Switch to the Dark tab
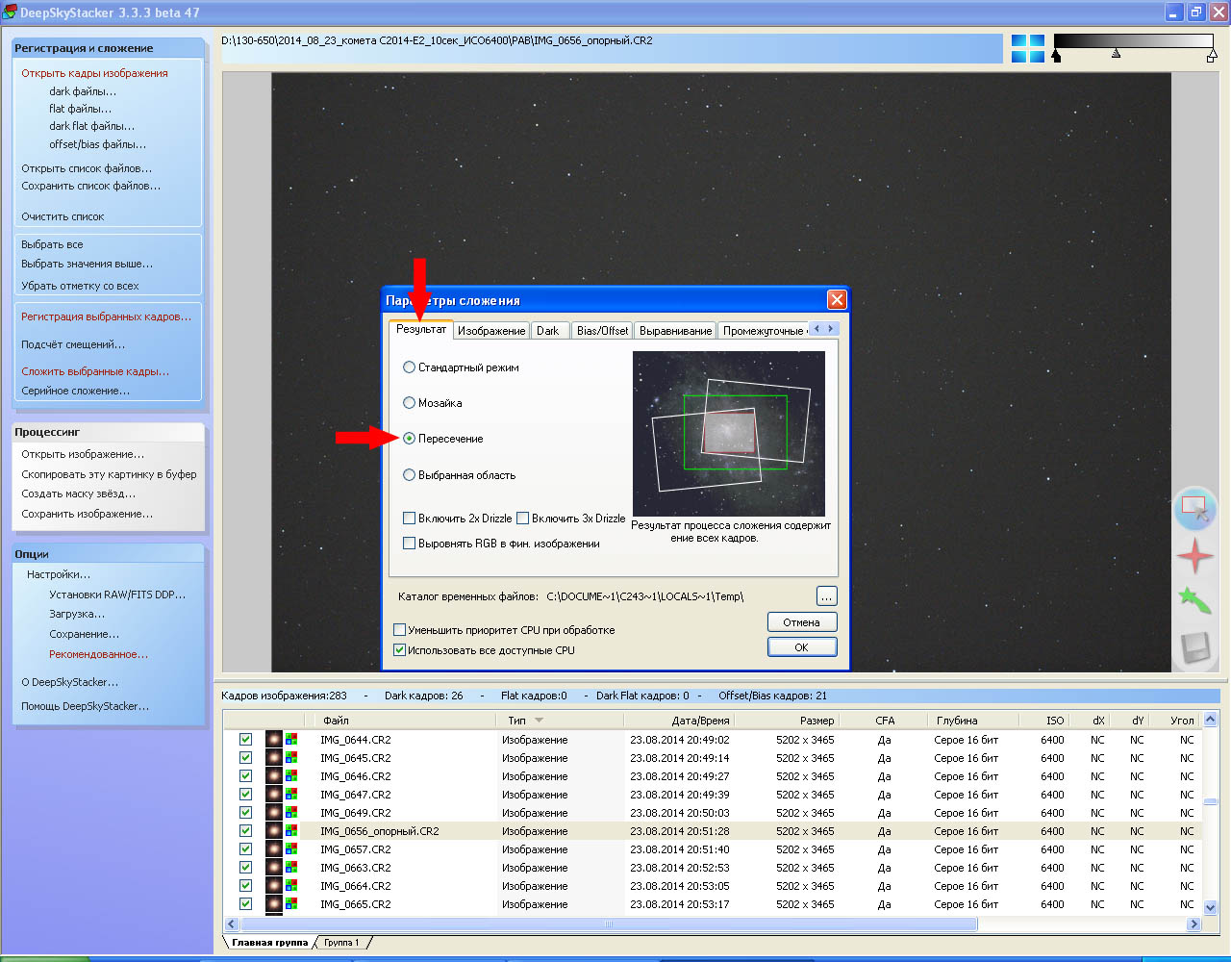Viewport: 1231px width, 962px height. click(547, 331)
